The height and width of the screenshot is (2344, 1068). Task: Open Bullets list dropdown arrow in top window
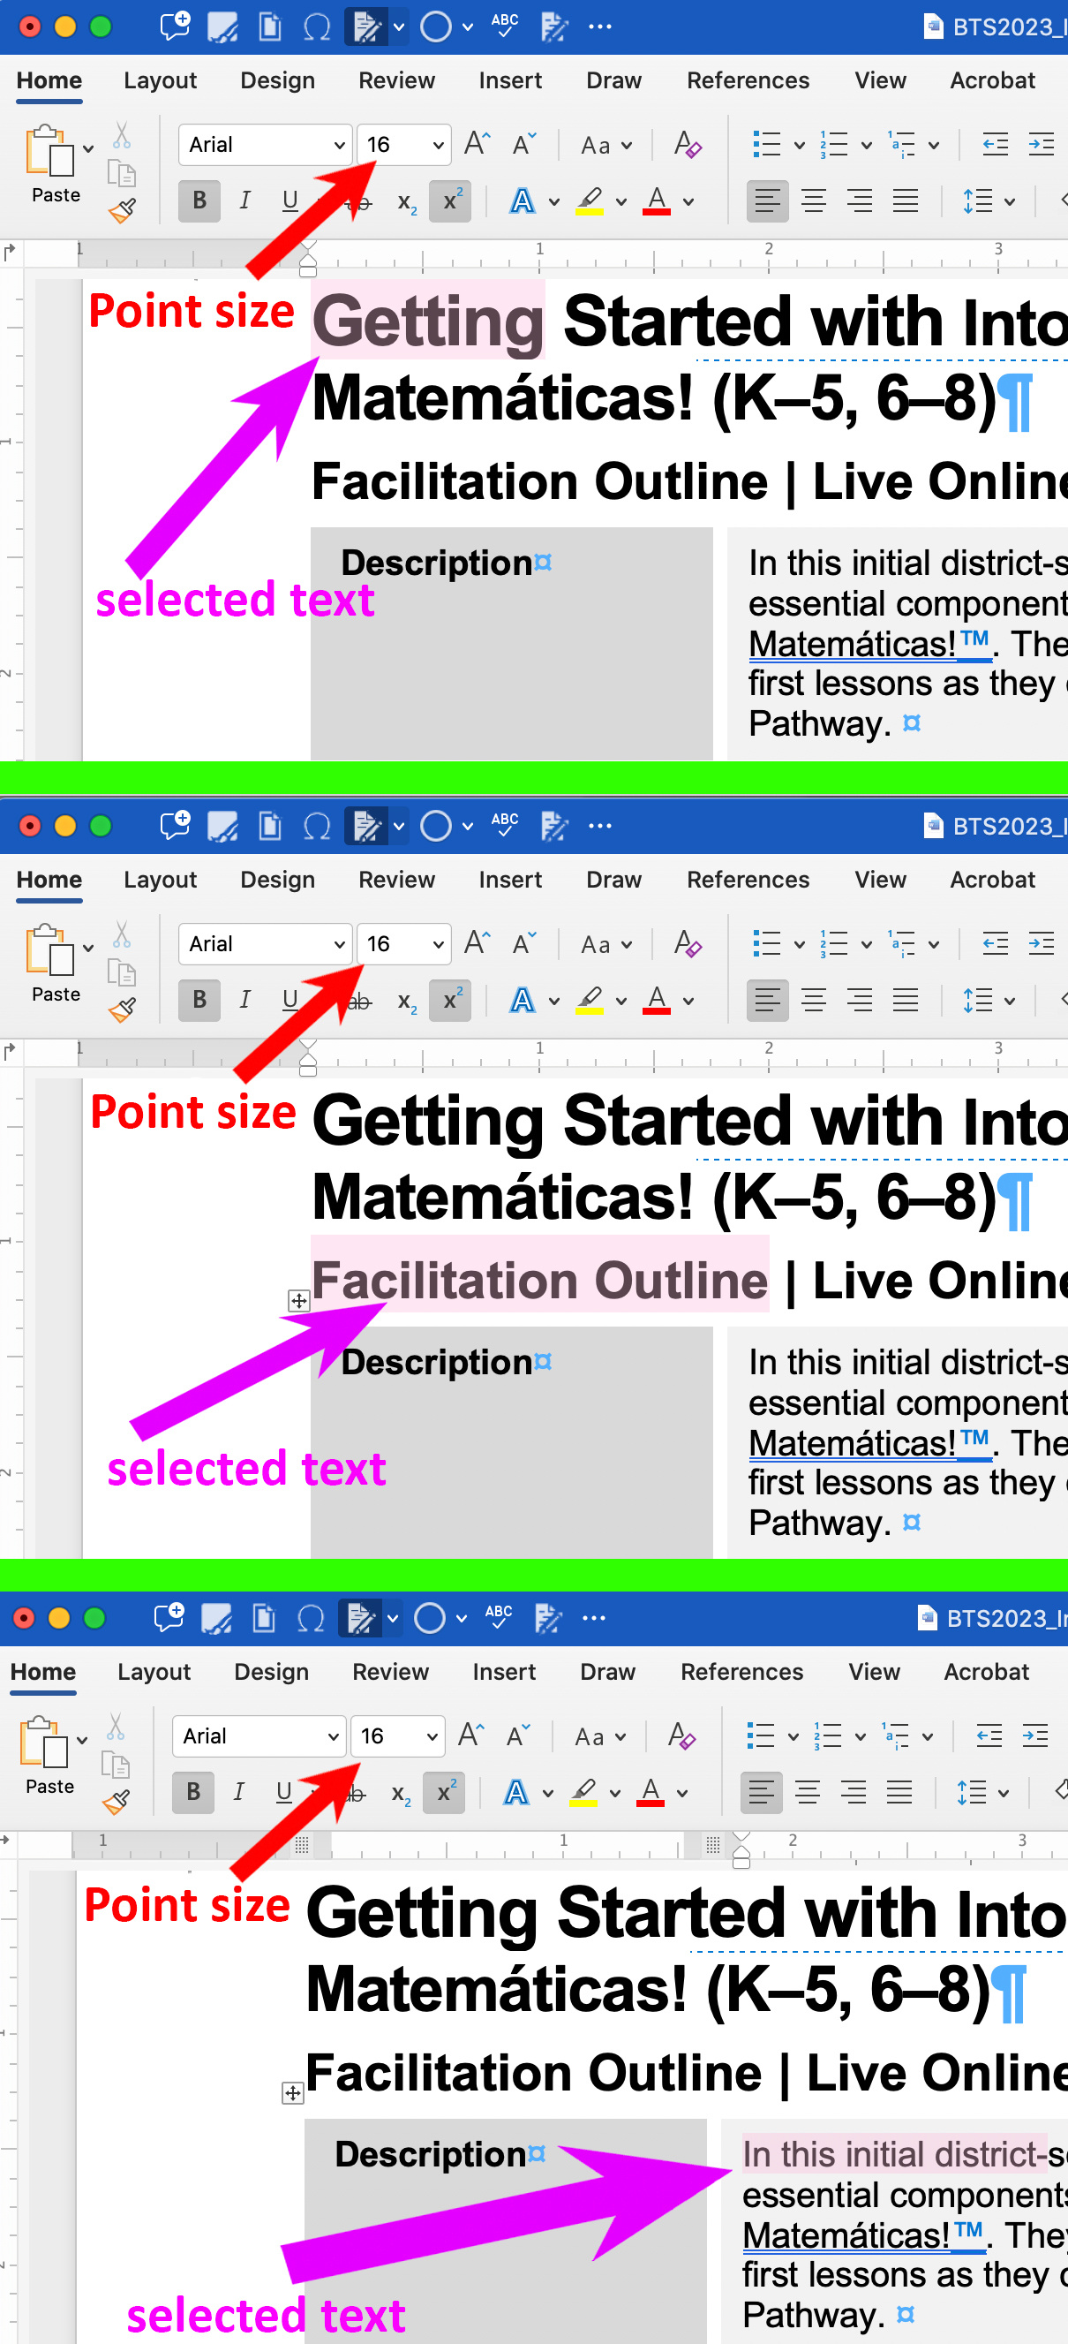click(799, 145)
